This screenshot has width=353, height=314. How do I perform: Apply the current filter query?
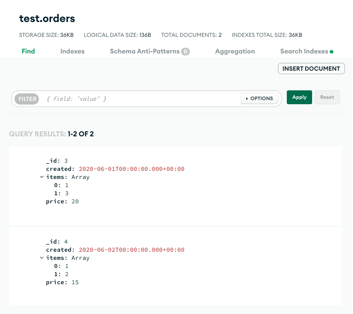299,97
